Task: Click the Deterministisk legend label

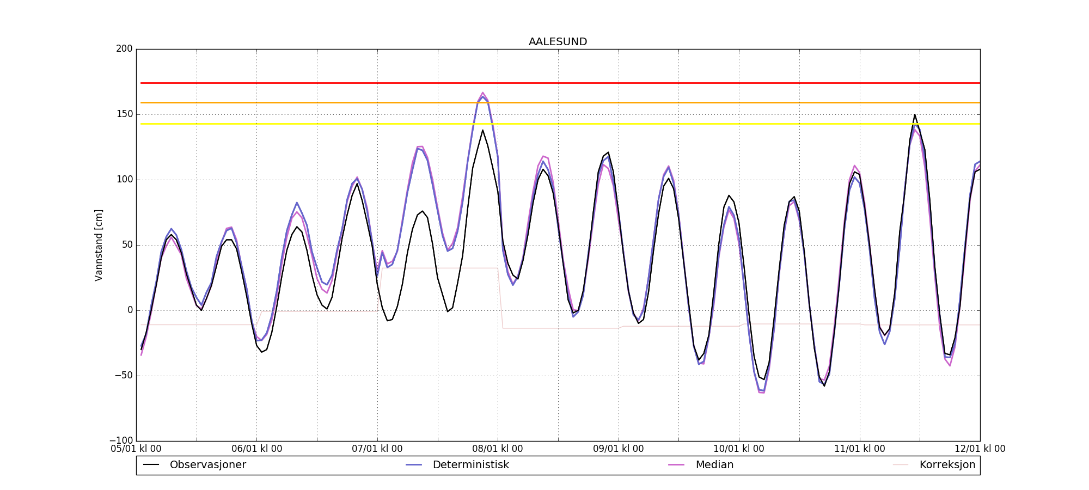Action: tap(470, 465)
